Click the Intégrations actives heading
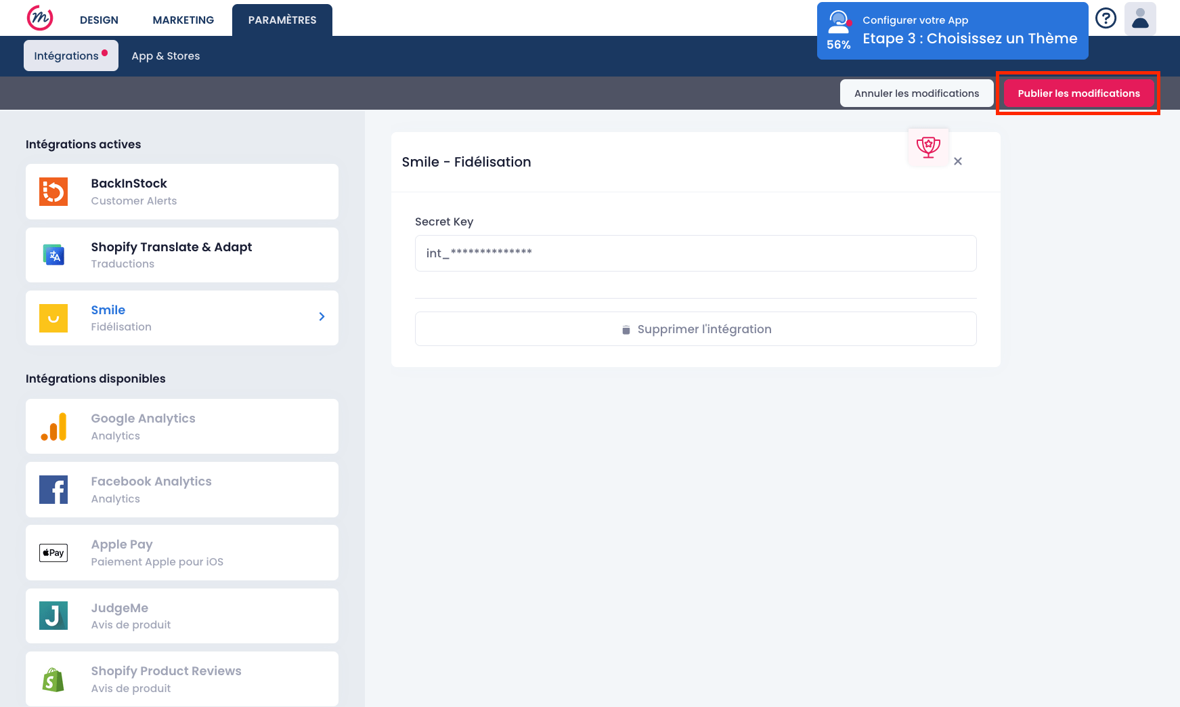This screenshot has height=707, width=1180. click(83, 144)
